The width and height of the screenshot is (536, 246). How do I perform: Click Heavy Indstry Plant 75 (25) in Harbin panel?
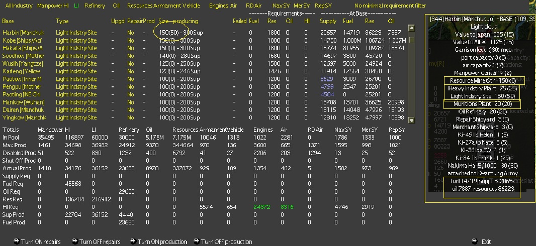482,88
